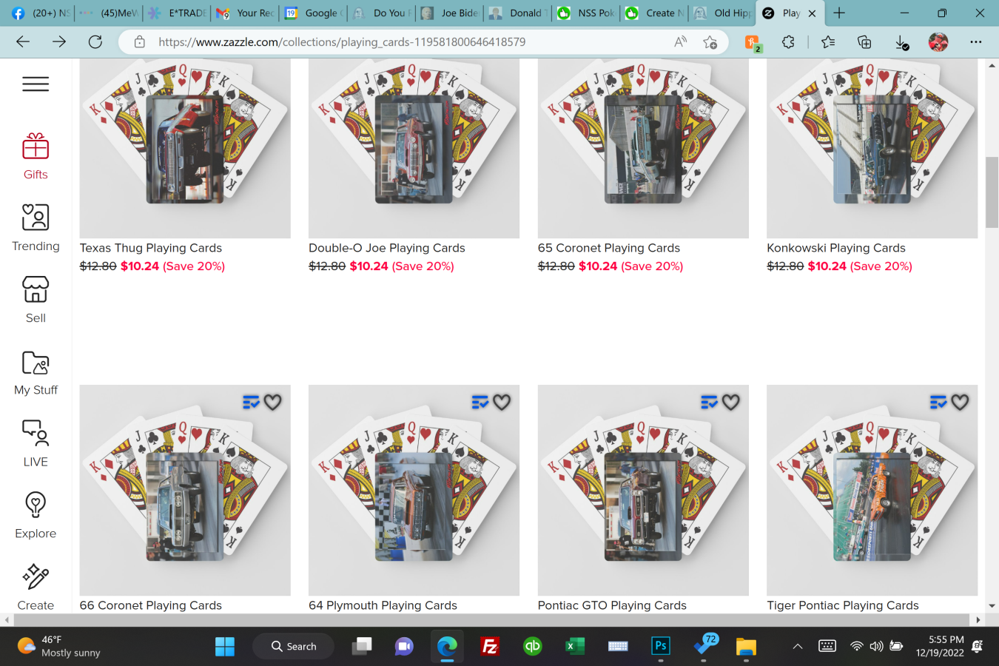999x666 pixels.
Task: Show hidden system tray icons
Action: [x=798, y=646]
